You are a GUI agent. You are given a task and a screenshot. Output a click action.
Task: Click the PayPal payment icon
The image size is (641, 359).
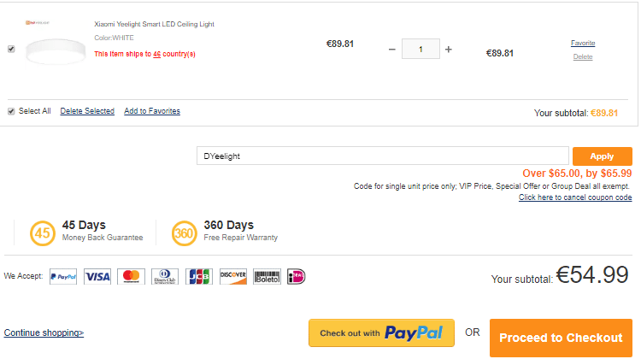pyautogui.click(x=63, y=277)
